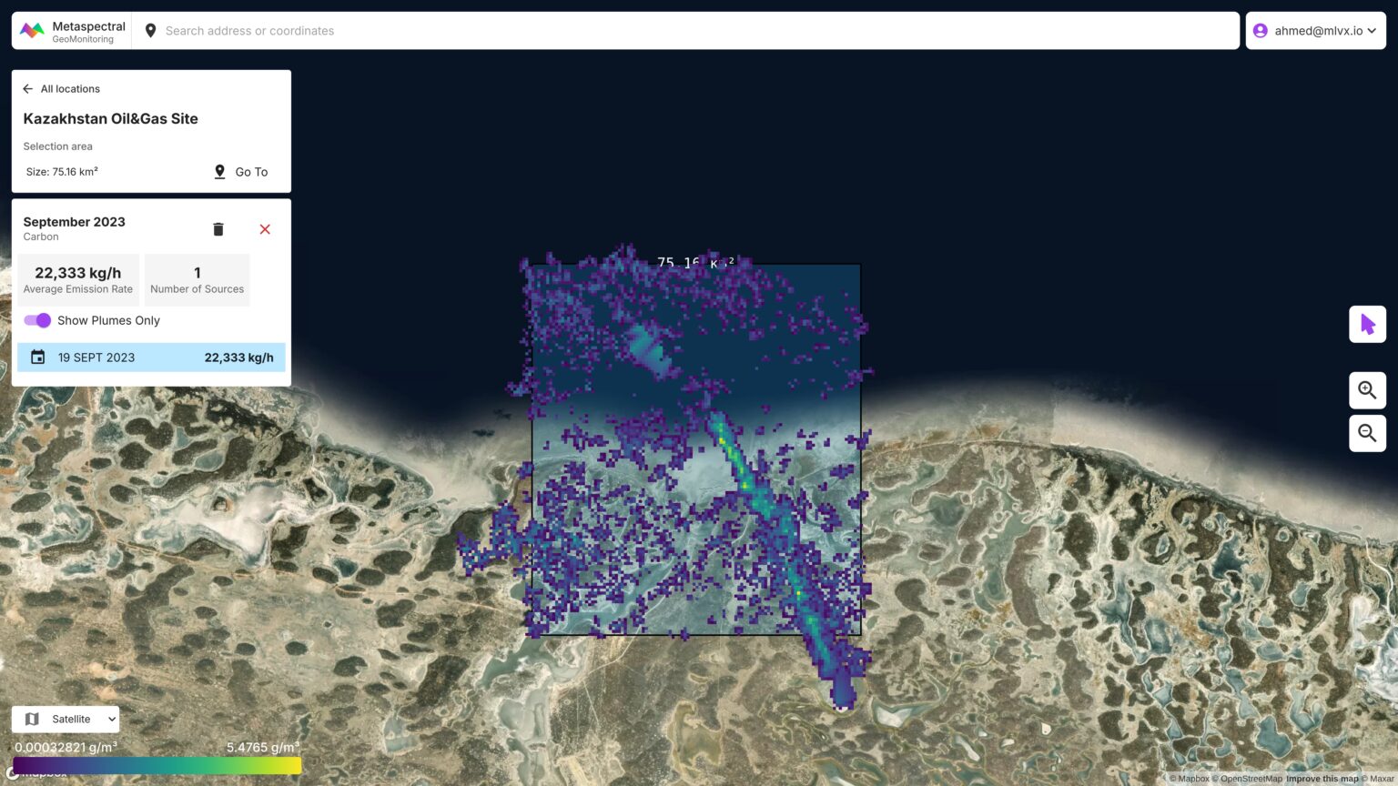
Task: Open the ahmed@mlvx.io account menu
Action: [1317, 30]
